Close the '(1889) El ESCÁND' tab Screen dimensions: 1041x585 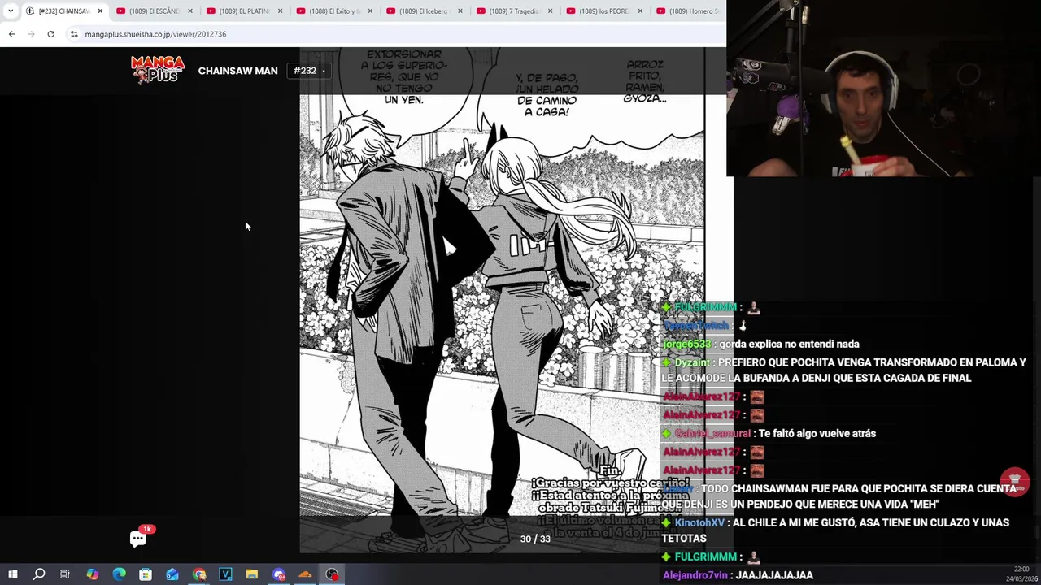coord(190,11)
